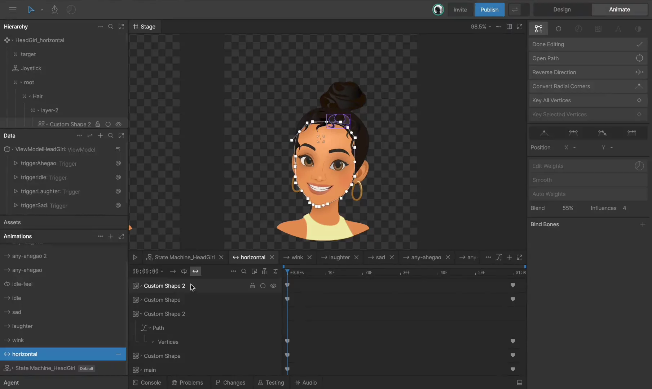Expand the triggerSad trigger

pos(16,205)
